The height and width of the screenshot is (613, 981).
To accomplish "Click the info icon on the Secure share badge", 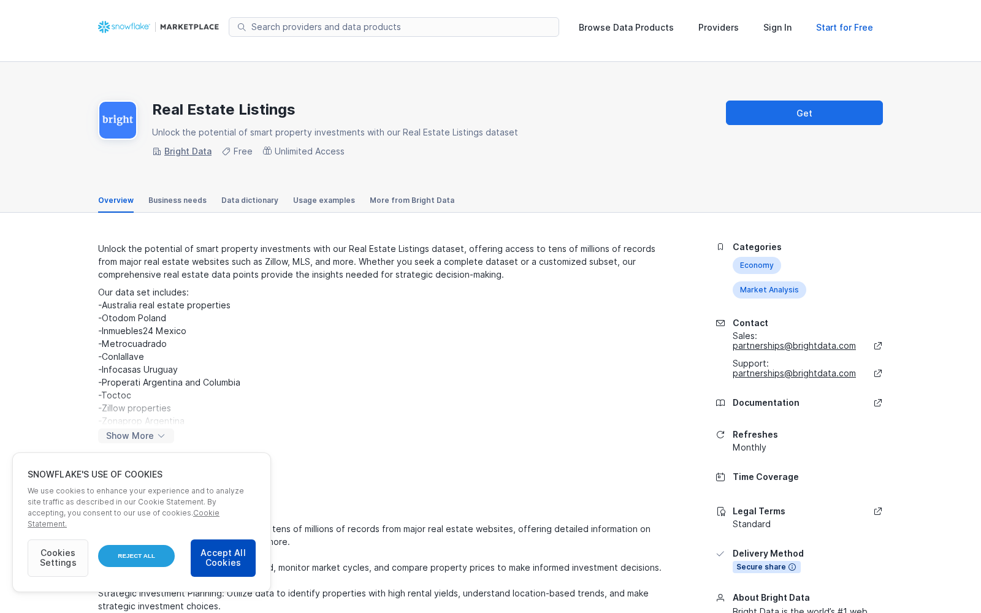I will (x=792, y=567).
